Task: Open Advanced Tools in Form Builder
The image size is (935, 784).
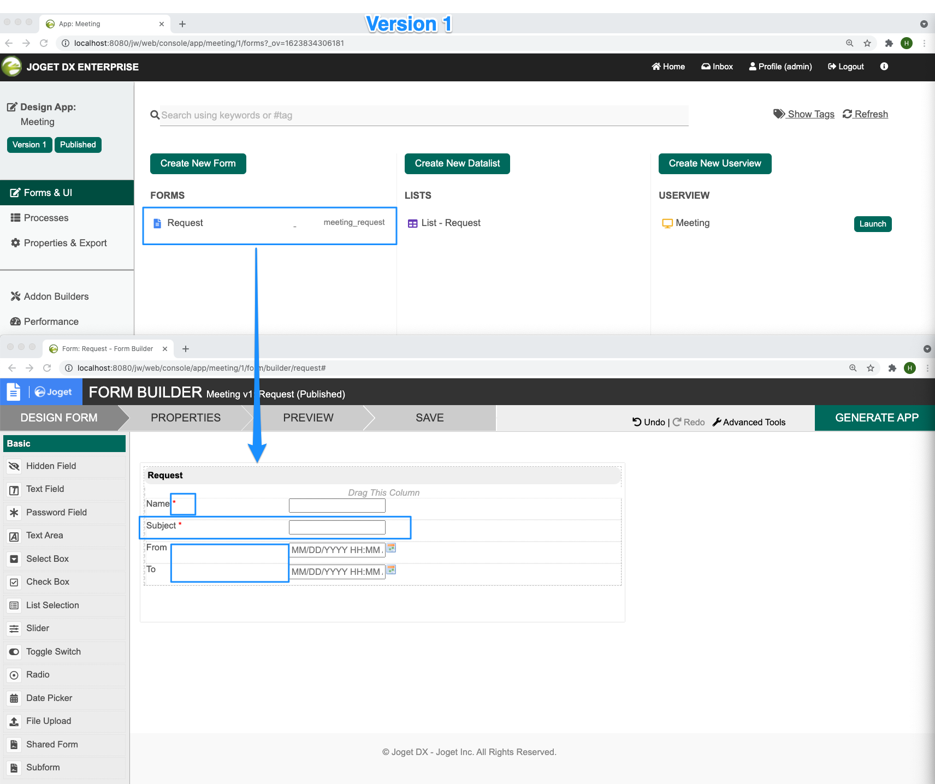Action: 749,422
